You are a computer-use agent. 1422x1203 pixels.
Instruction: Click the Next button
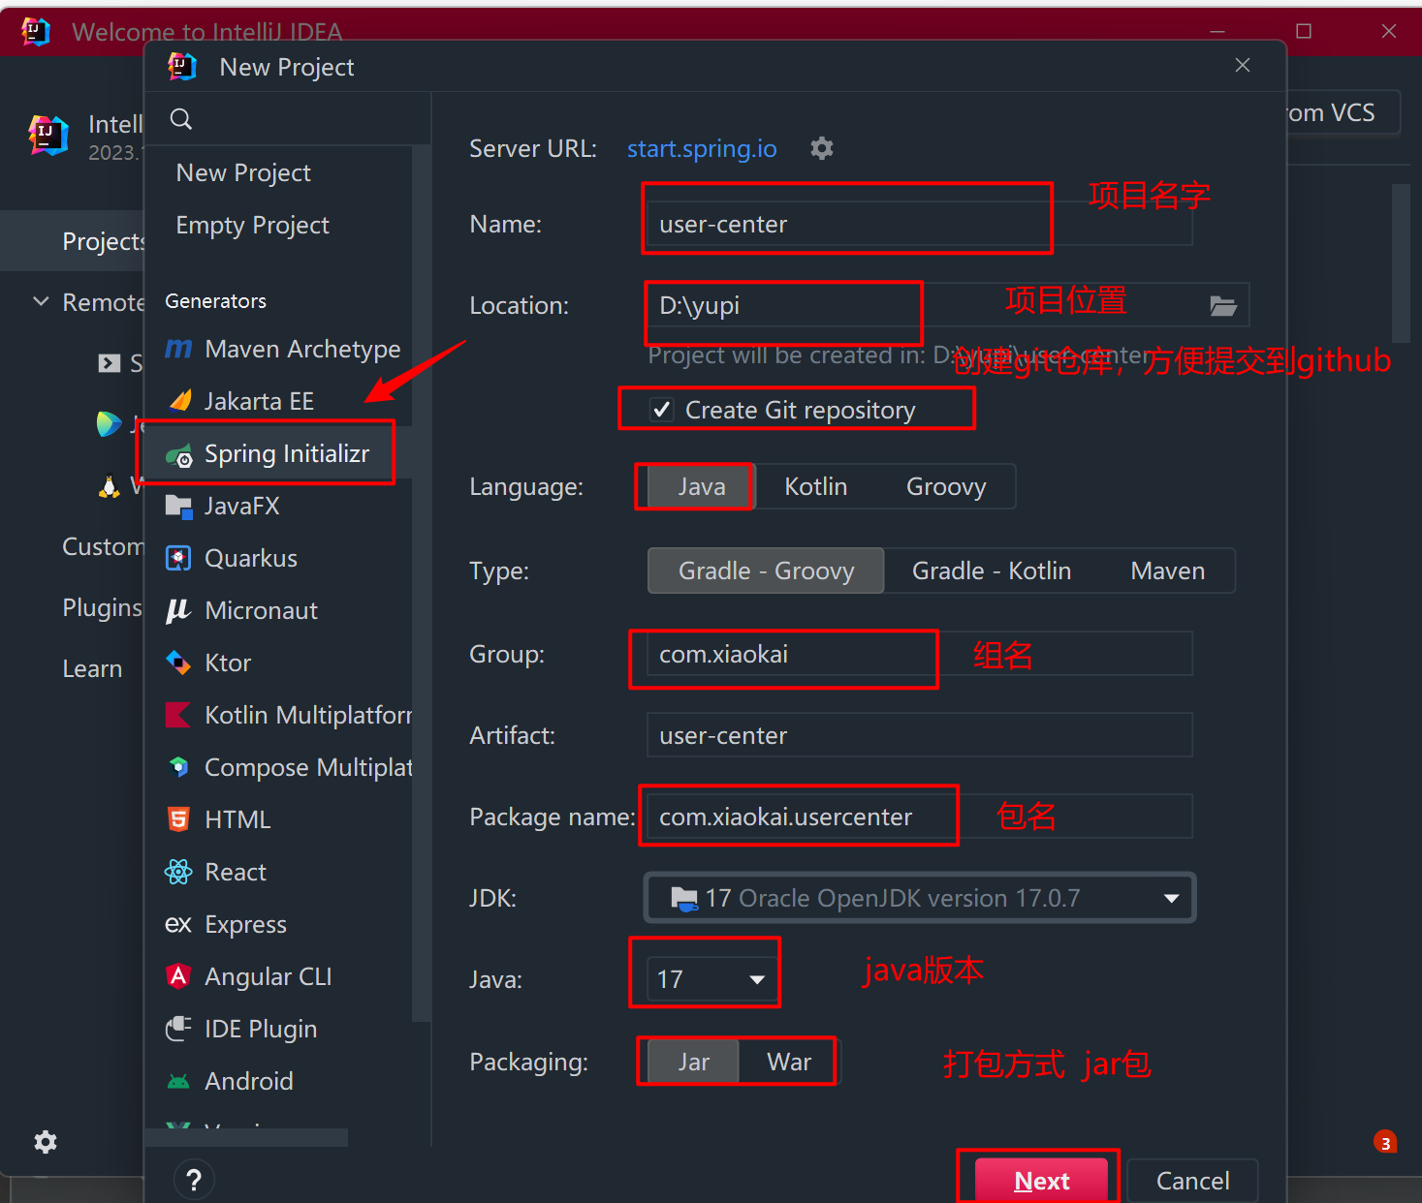[x=1041, y=1181]
